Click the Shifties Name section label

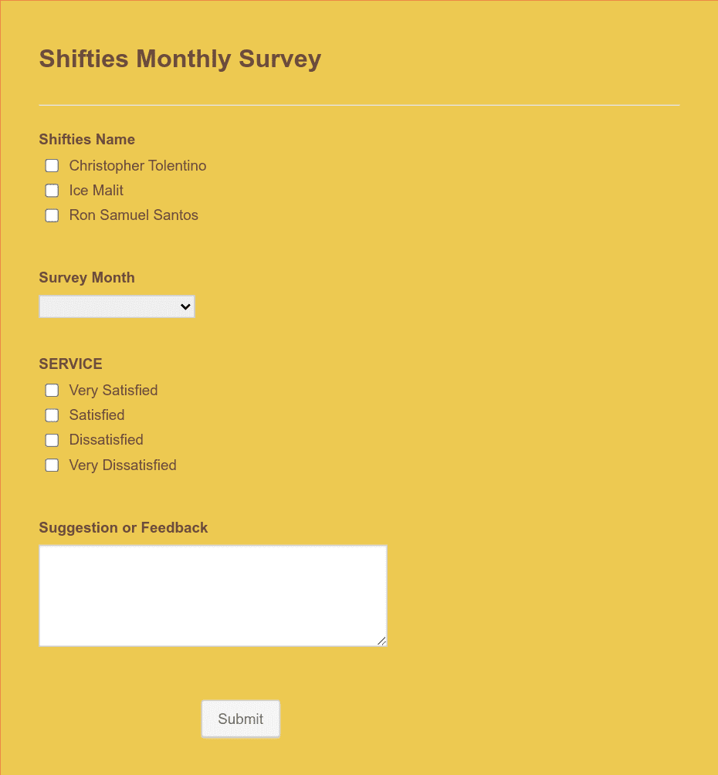(x=86, y=139)
